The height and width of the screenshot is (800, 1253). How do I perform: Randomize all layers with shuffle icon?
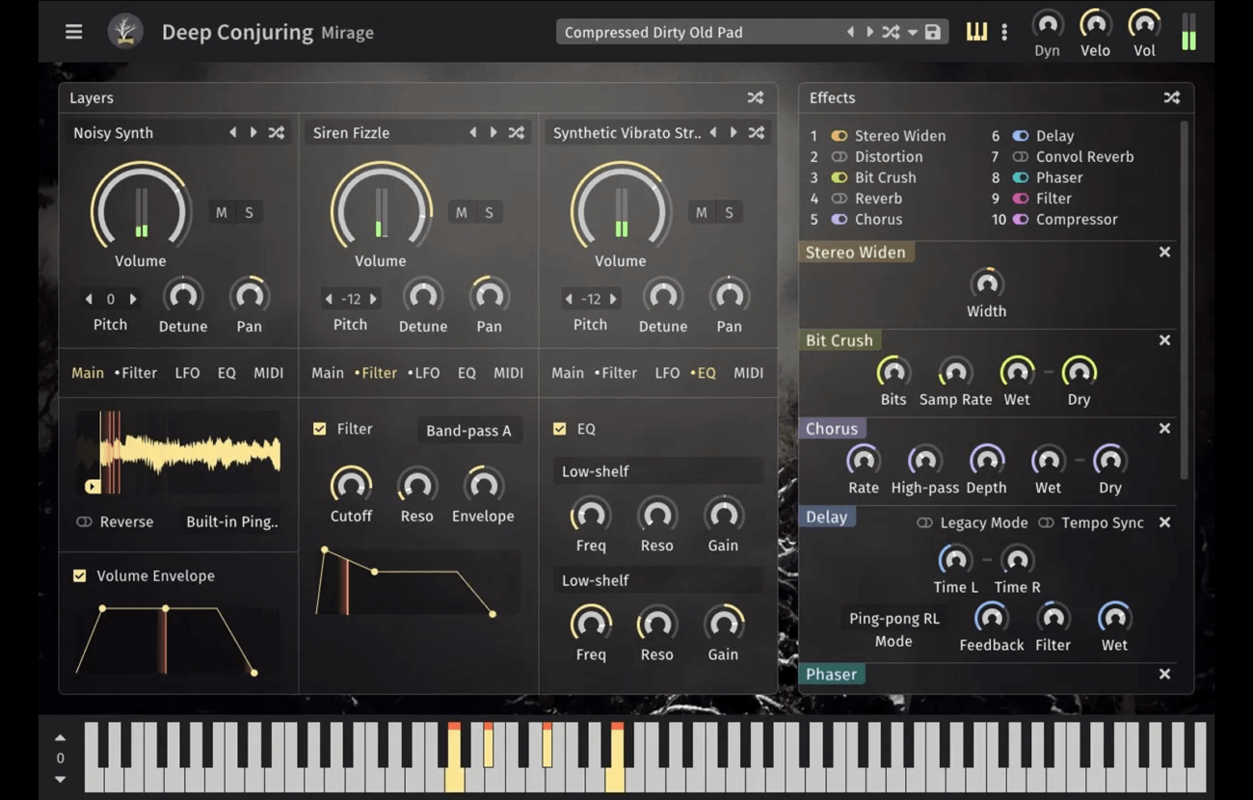pyautogui.click(x=755, y=97)
